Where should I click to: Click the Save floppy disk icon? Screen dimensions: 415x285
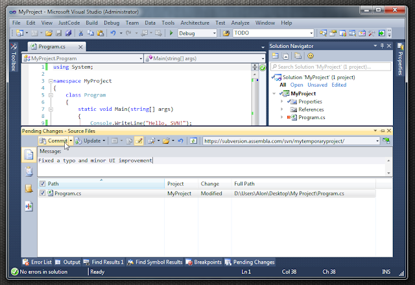[x=58, y=33]
